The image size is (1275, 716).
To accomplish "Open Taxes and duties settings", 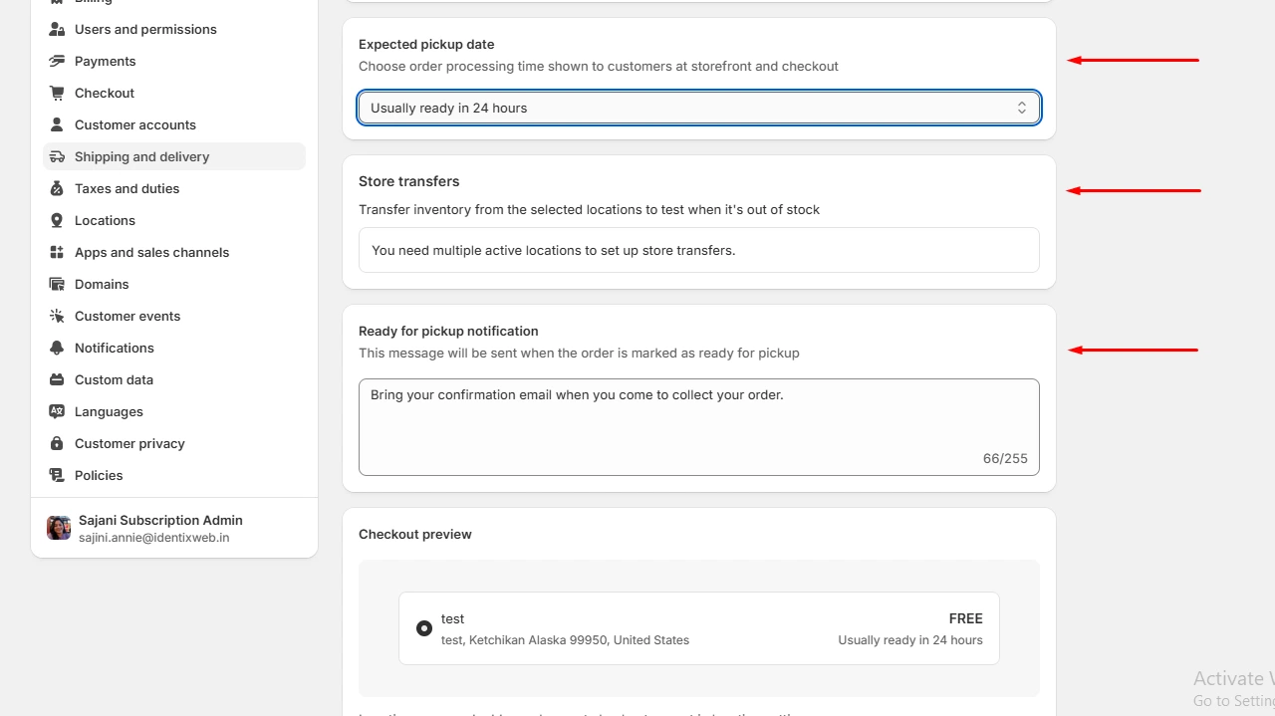I will click(x=174, y=188).
